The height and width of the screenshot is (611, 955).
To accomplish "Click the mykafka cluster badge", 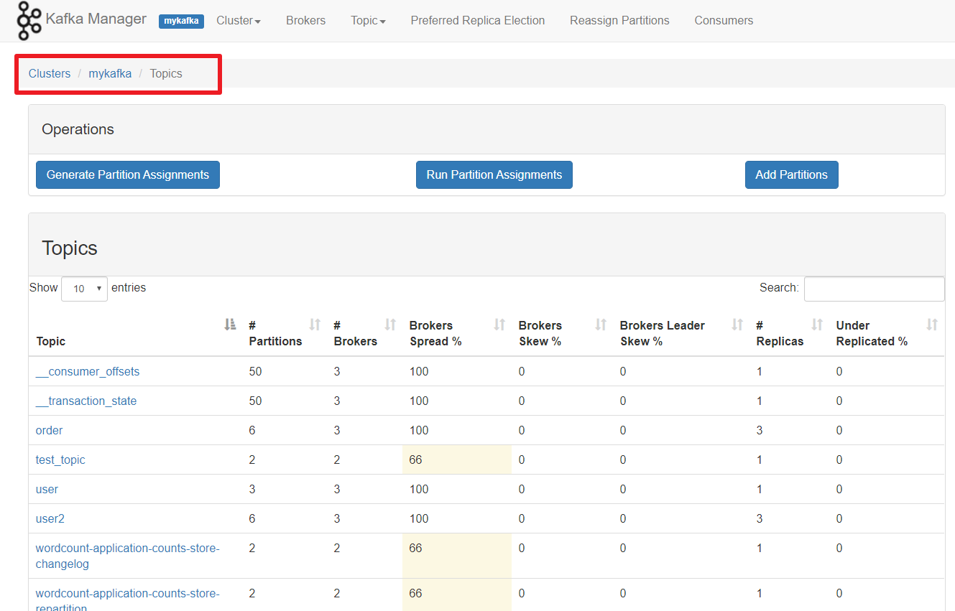I will point(181,21).
